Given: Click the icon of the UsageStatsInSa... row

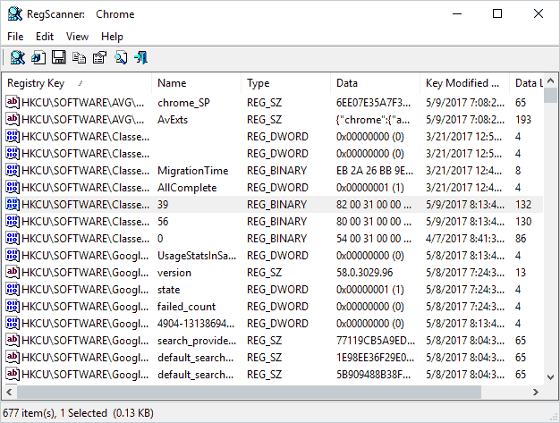Looking at the screenshot, I should (13, 255).
